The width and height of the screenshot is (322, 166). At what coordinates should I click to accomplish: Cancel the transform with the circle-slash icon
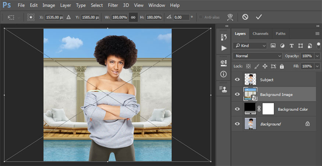pyautogui.click(x=245, y=17)
